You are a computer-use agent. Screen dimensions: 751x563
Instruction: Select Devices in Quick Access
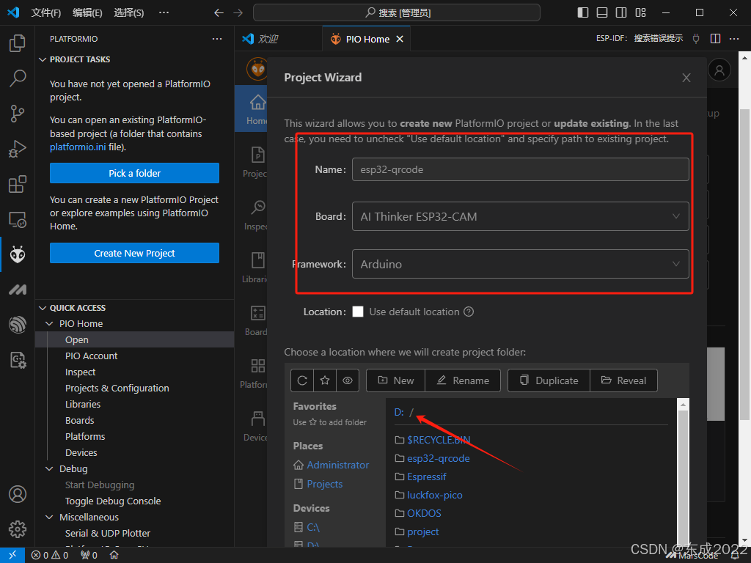click(x=81, y=452)
